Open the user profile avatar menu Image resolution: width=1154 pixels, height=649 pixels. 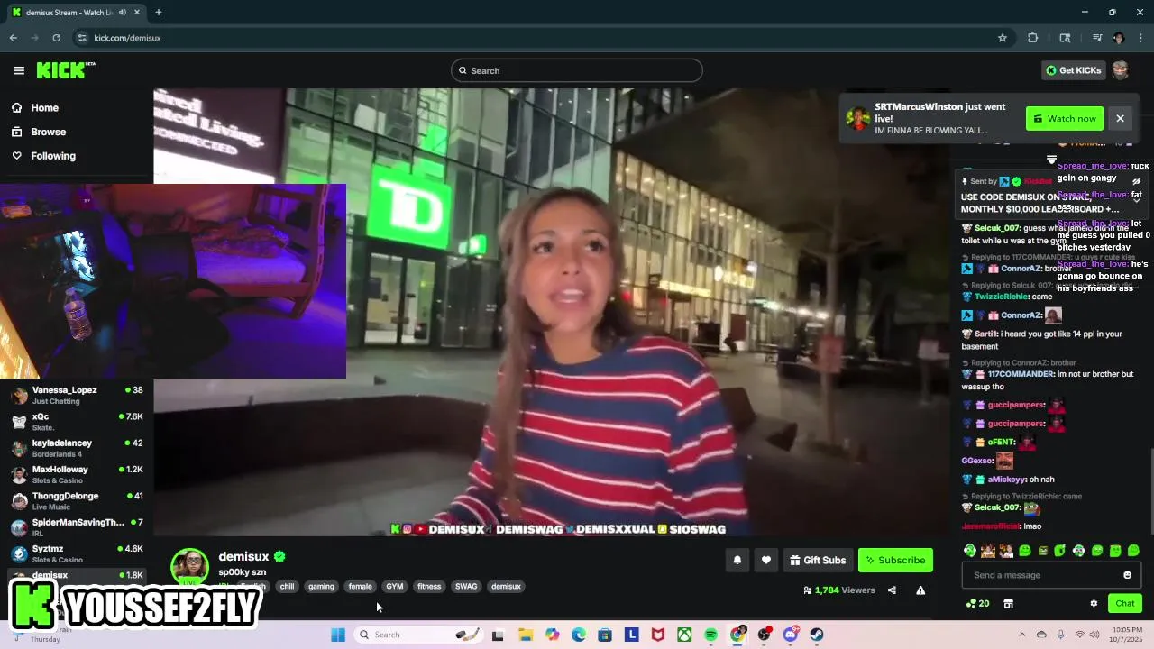pyautogui.click(x=1120, y=70)
